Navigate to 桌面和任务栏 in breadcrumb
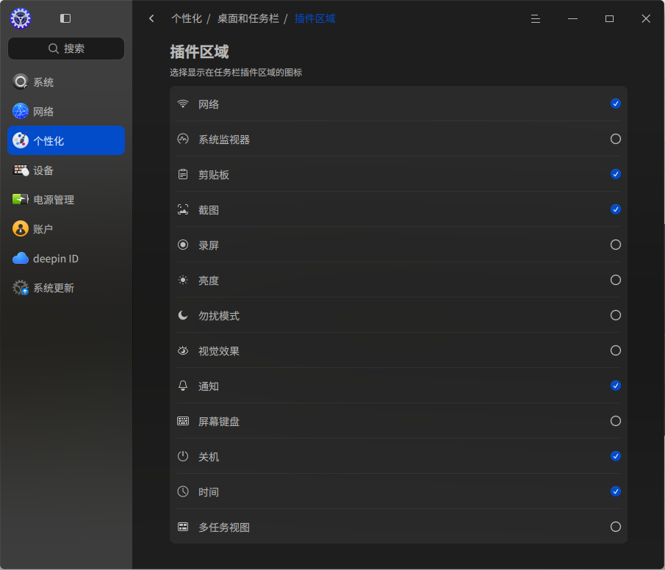The width and height of the screenshot is (665, 570). click(x=248, y=18)
